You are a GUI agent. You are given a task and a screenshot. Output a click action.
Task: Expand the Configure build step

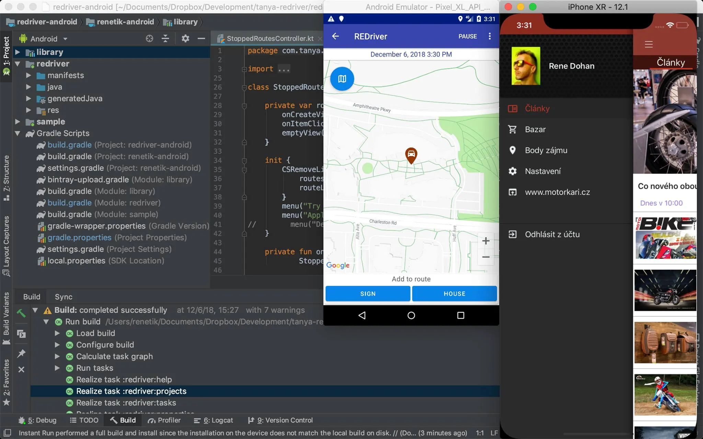(x=57, y=345)
